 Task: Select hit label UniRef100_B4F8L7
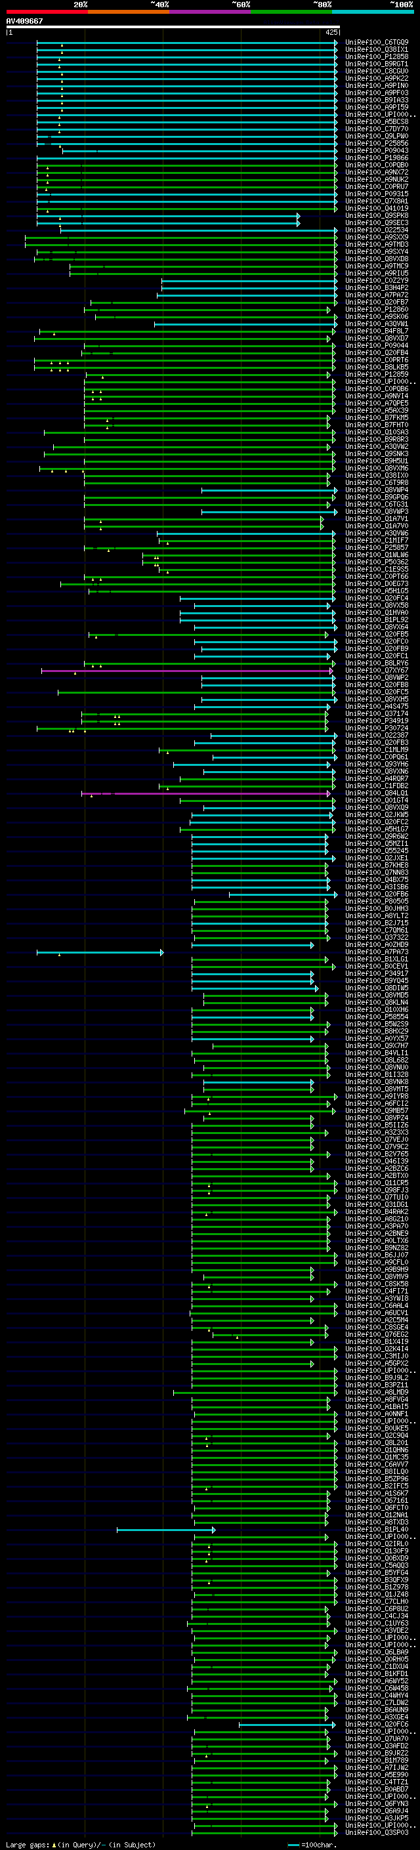tap(377, 331)
